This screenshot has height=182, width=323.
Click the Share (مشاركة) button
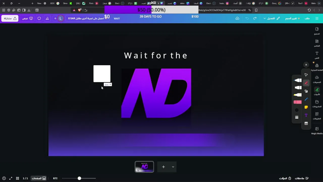[10, 18]
